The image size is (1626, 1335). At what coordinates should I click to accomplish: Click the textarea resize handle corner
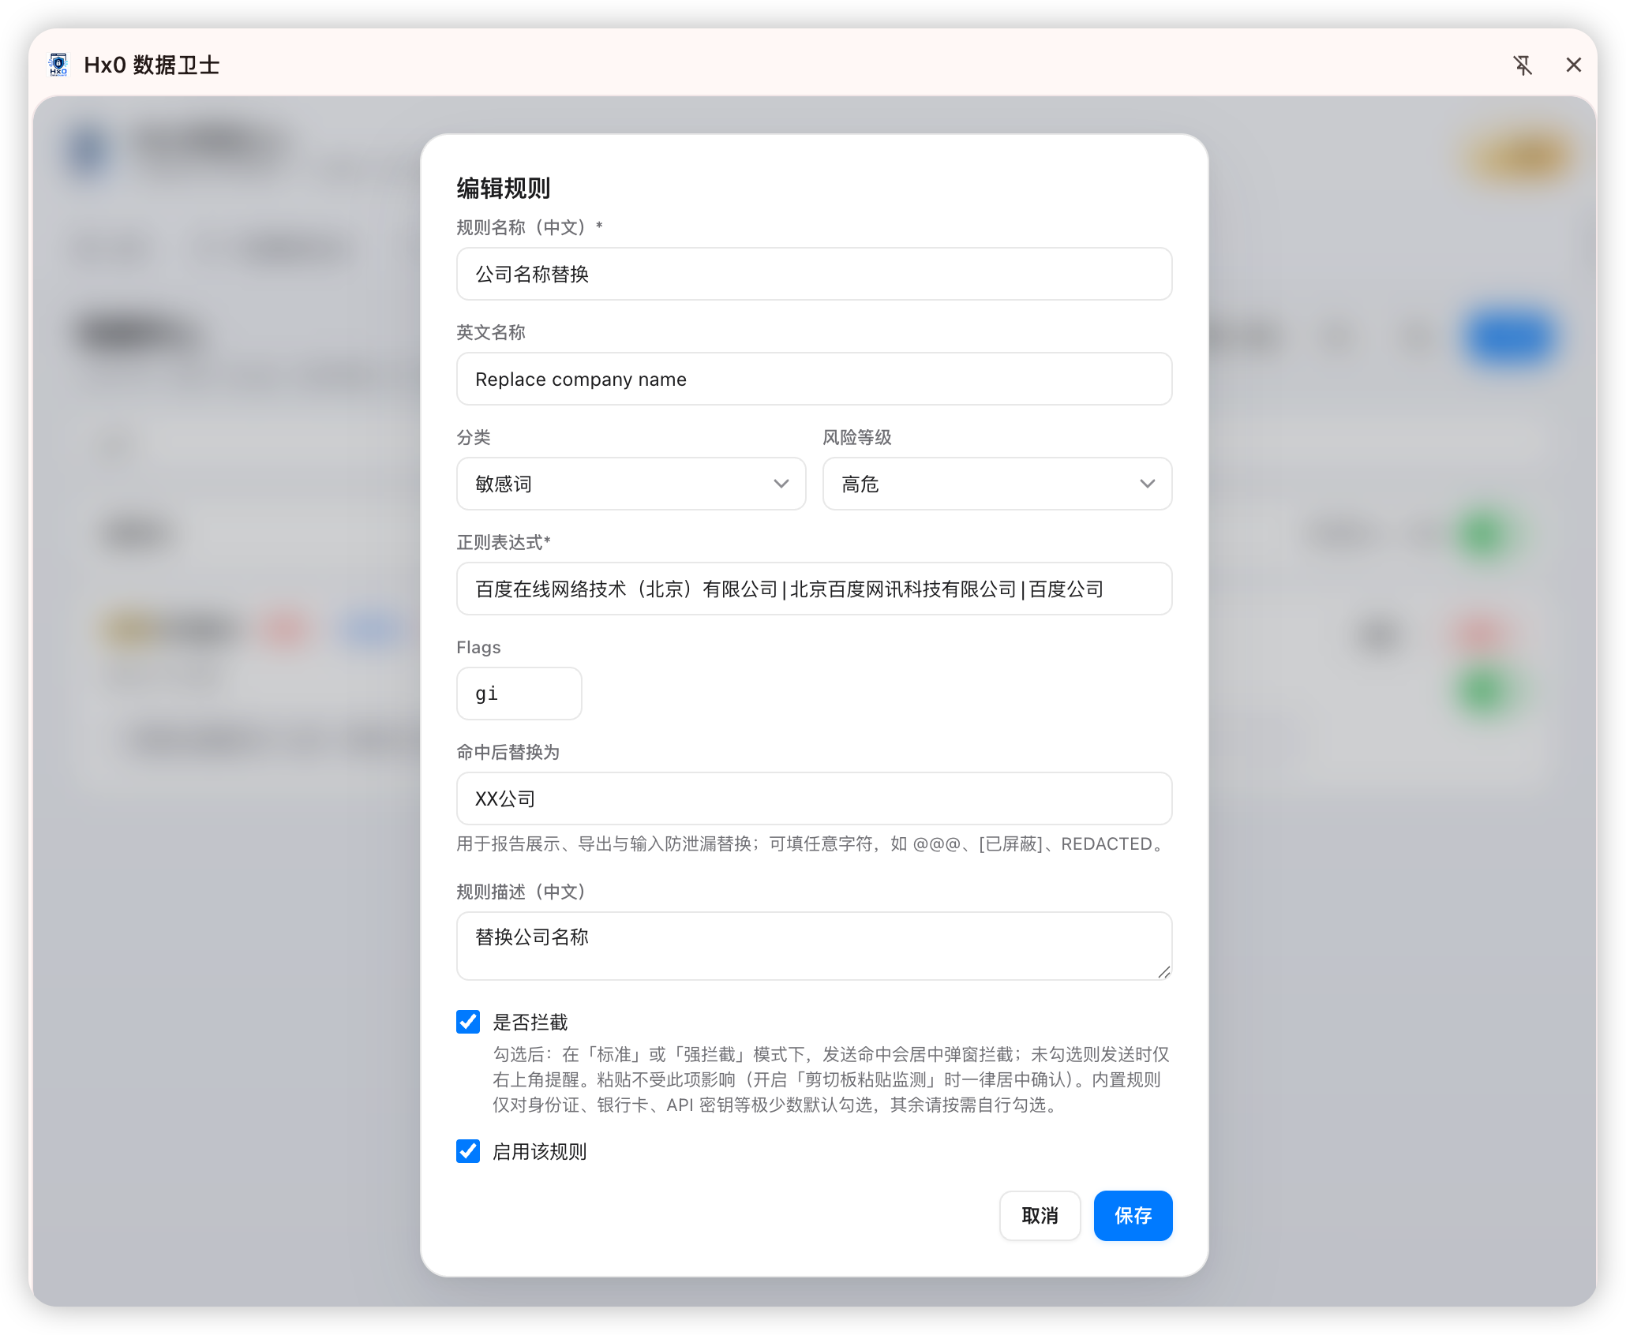coord(1163,972)
